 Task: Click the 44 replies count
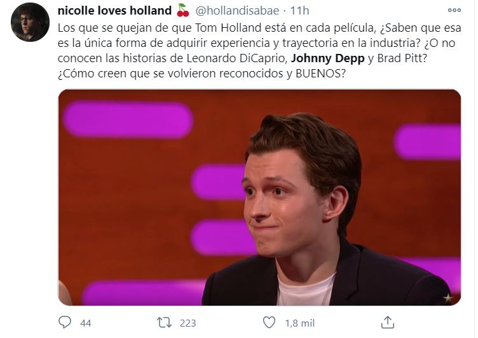pyautogui.click(x=86, y=323)
